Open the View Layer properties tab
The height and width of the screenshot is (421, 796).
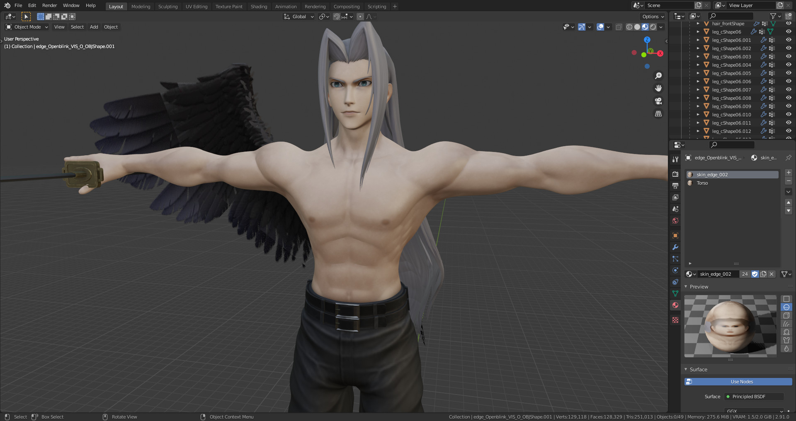click(675, 197)
